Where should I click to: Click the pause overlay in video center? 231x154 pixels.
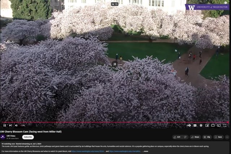(x=115, y=64)
